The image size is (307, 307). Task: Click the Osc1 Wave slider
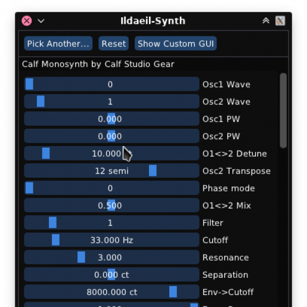[x=111, y=84]
